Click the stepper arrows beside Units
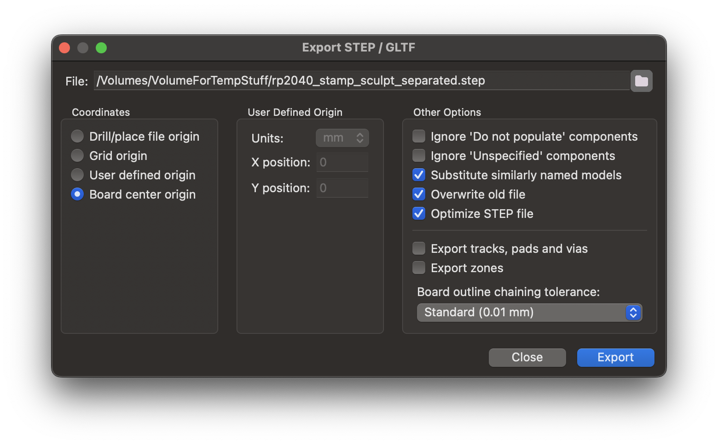718x445 pixels. (x=361, y=137)
